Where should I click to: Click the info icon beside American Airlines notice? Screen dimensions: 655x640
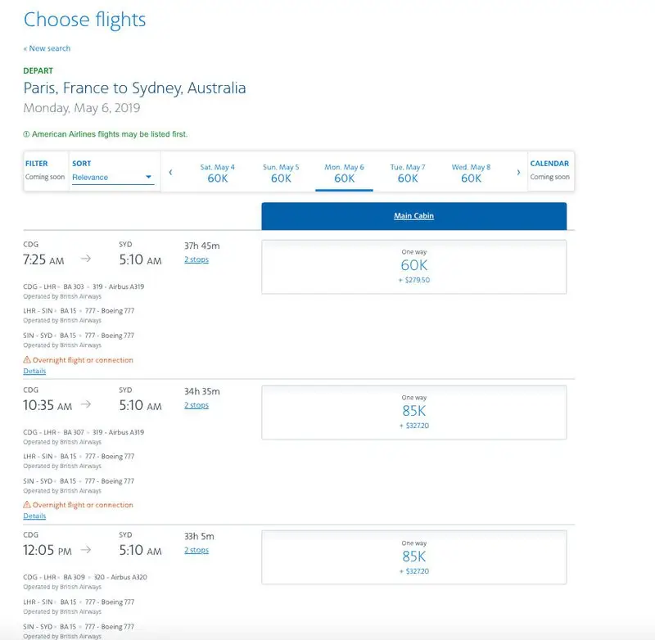click(x=26, y=134)
